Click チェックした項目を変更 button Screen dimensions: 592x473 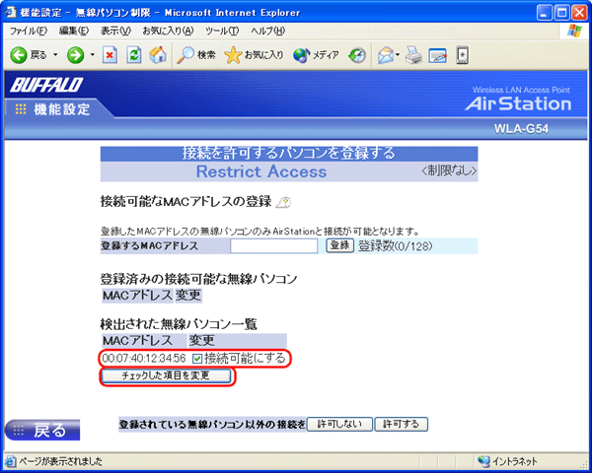point(168,376)
